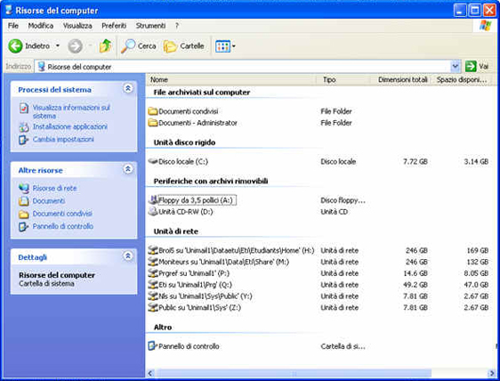Click the '49.2 GB' total size value
Viewport: 500px width, 381px height.
pos(415,285)
